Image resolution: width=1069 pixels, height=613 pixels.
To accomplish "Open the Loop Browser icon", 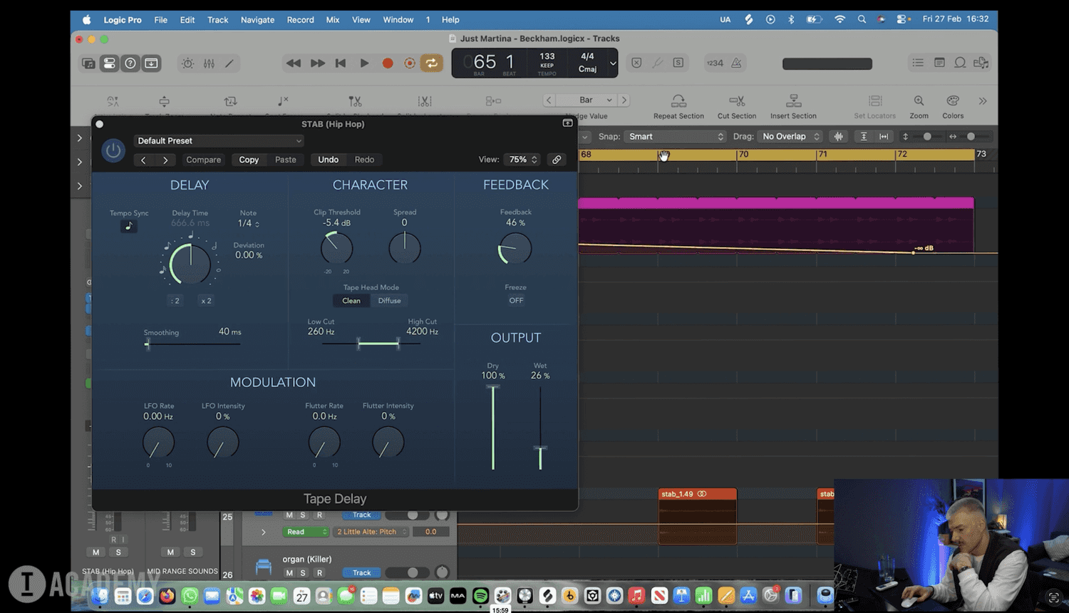I will [x=960, y=63].
